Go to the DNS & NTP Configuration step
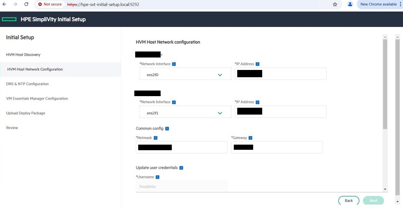The width and height of the screenshot is (403, 209). [27, 84]
